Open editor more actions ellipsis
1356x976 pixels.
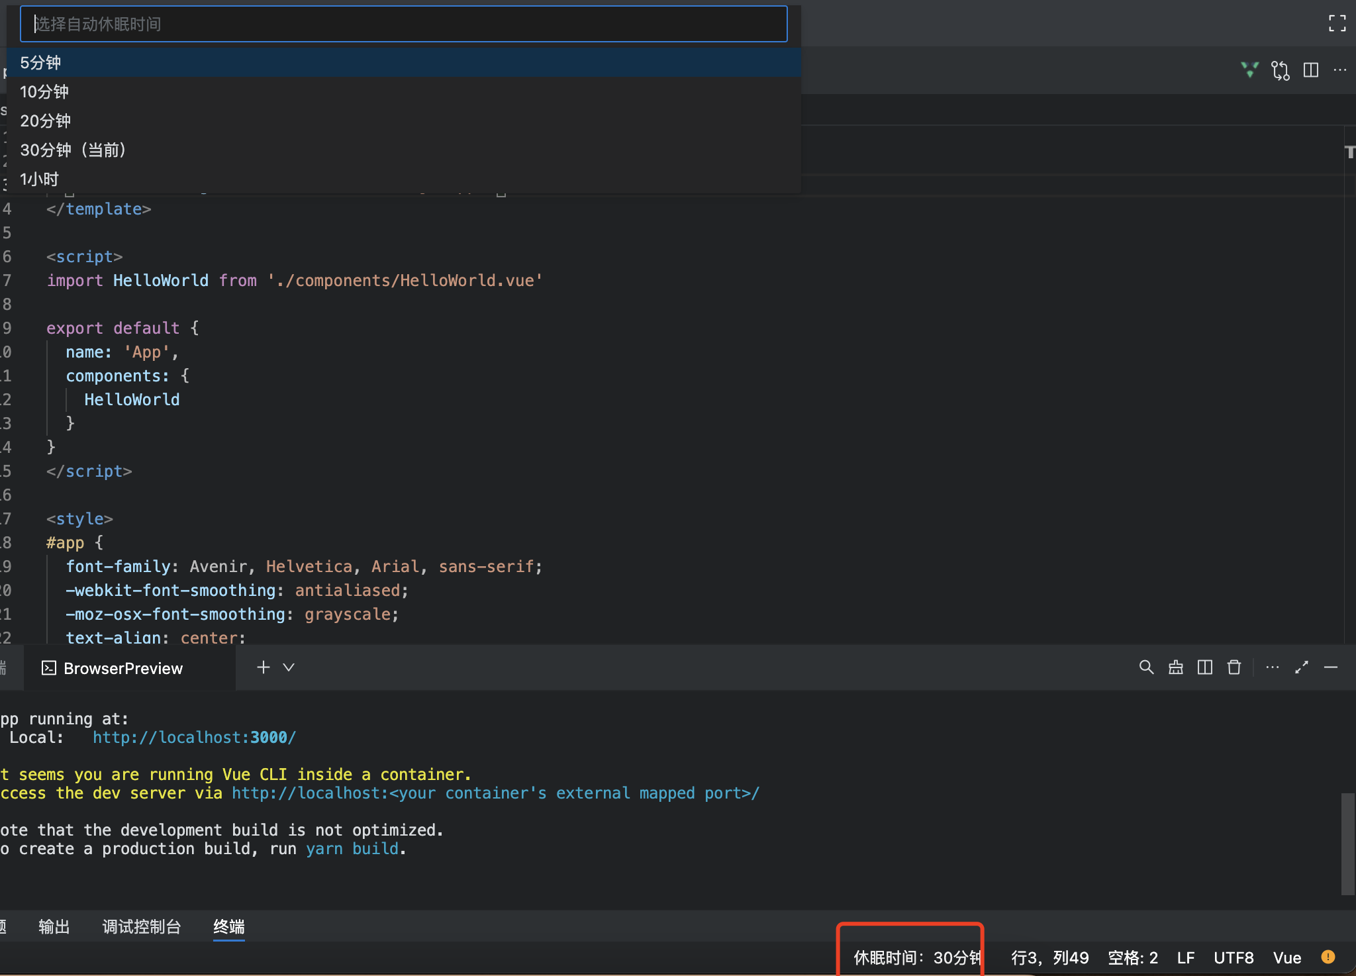[x=1339, y=70]
